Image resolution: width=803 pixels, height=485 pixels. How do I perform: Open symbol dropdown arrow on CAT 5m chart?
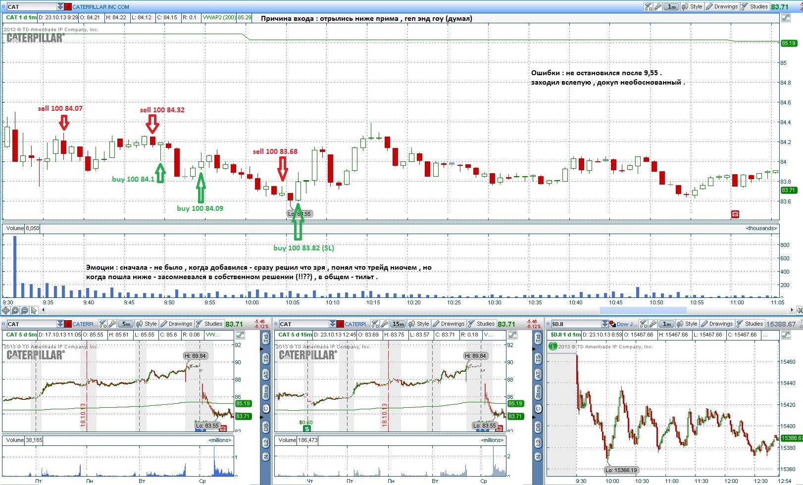[60, 324]
